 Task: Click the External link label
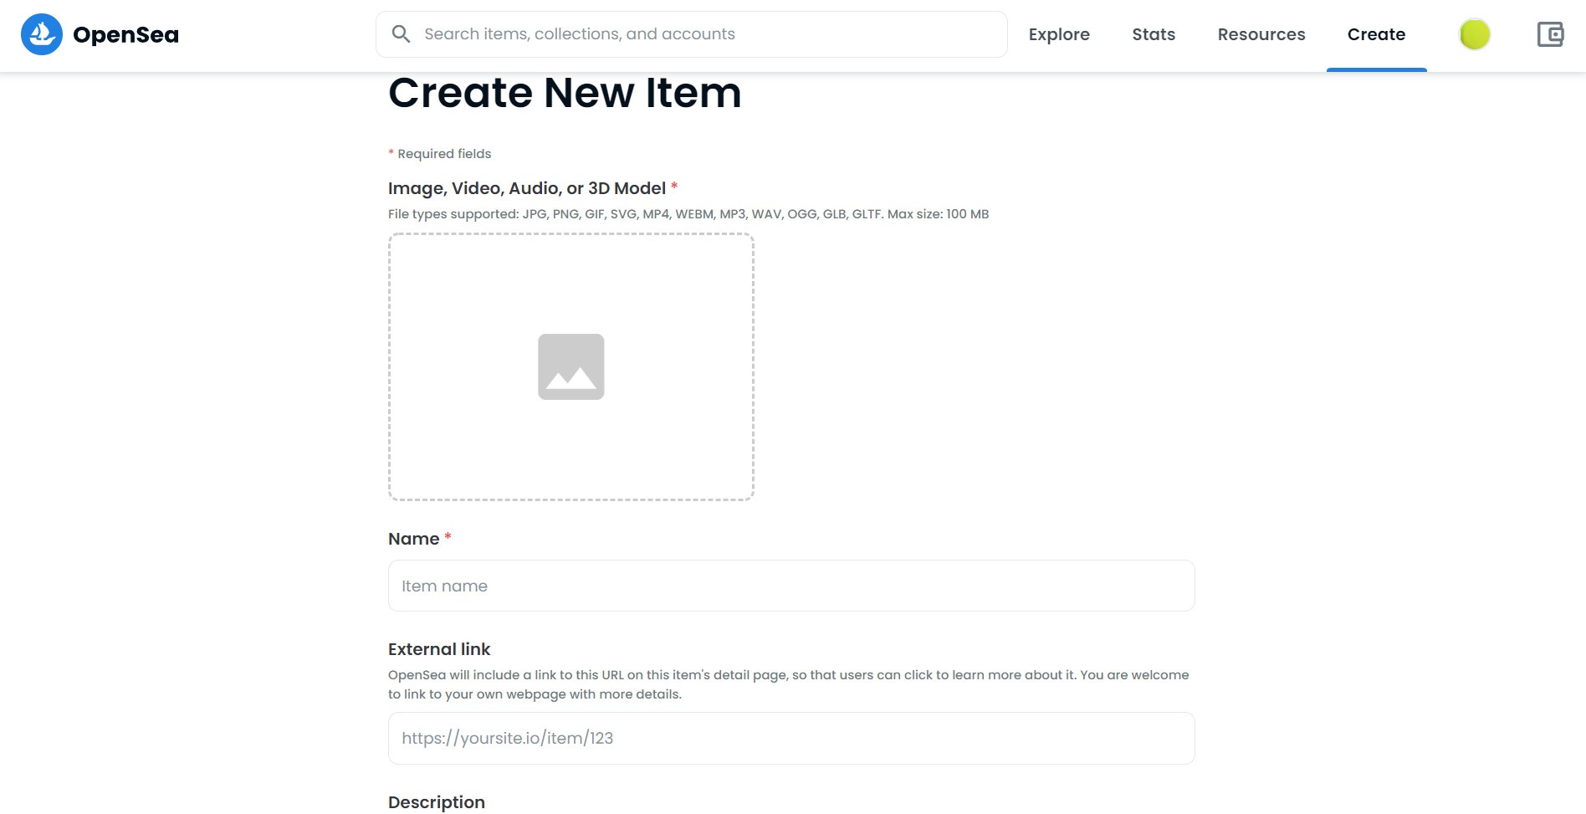pos(438,649)
